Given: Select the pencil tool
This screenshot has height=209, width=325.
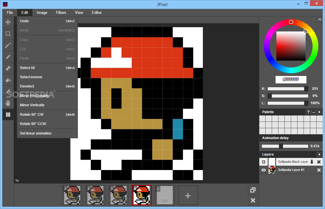Looking at the screenshot, I should click(x=8, y=57).
